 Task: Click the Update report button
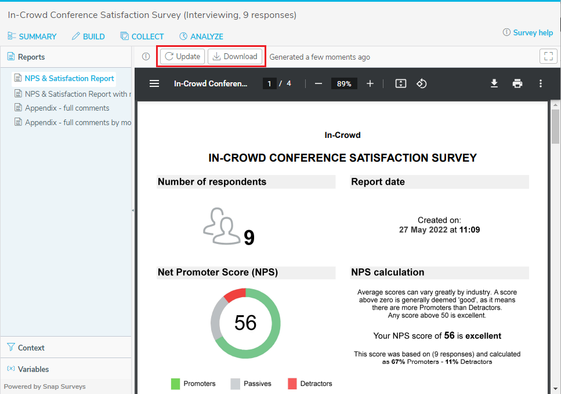pyautogui.click(x=183, y=56)
